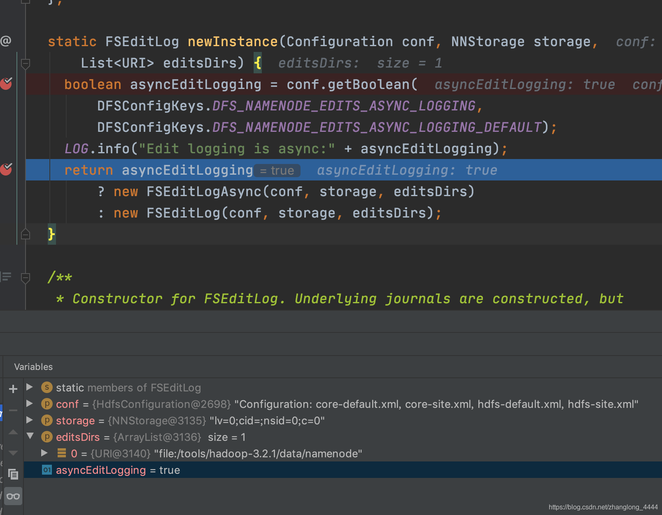Click the boolean 01 type icon beside asyncEditLogging
The height and width of the screenshot is (515, 662).
click(47, 470)
